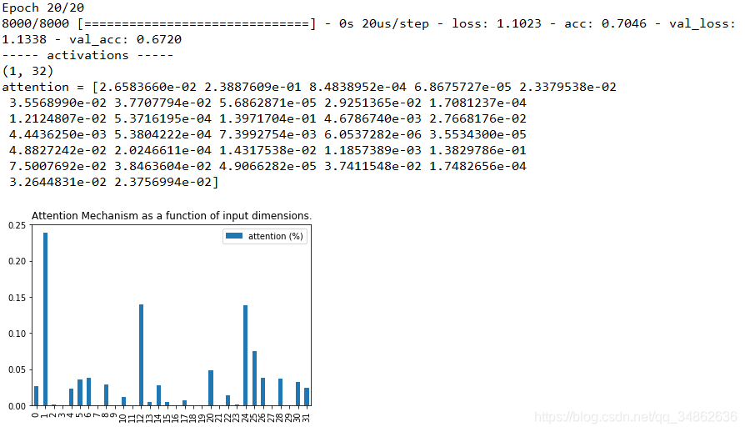Click the 'acc: 0.7046' value

coord(605,23)
